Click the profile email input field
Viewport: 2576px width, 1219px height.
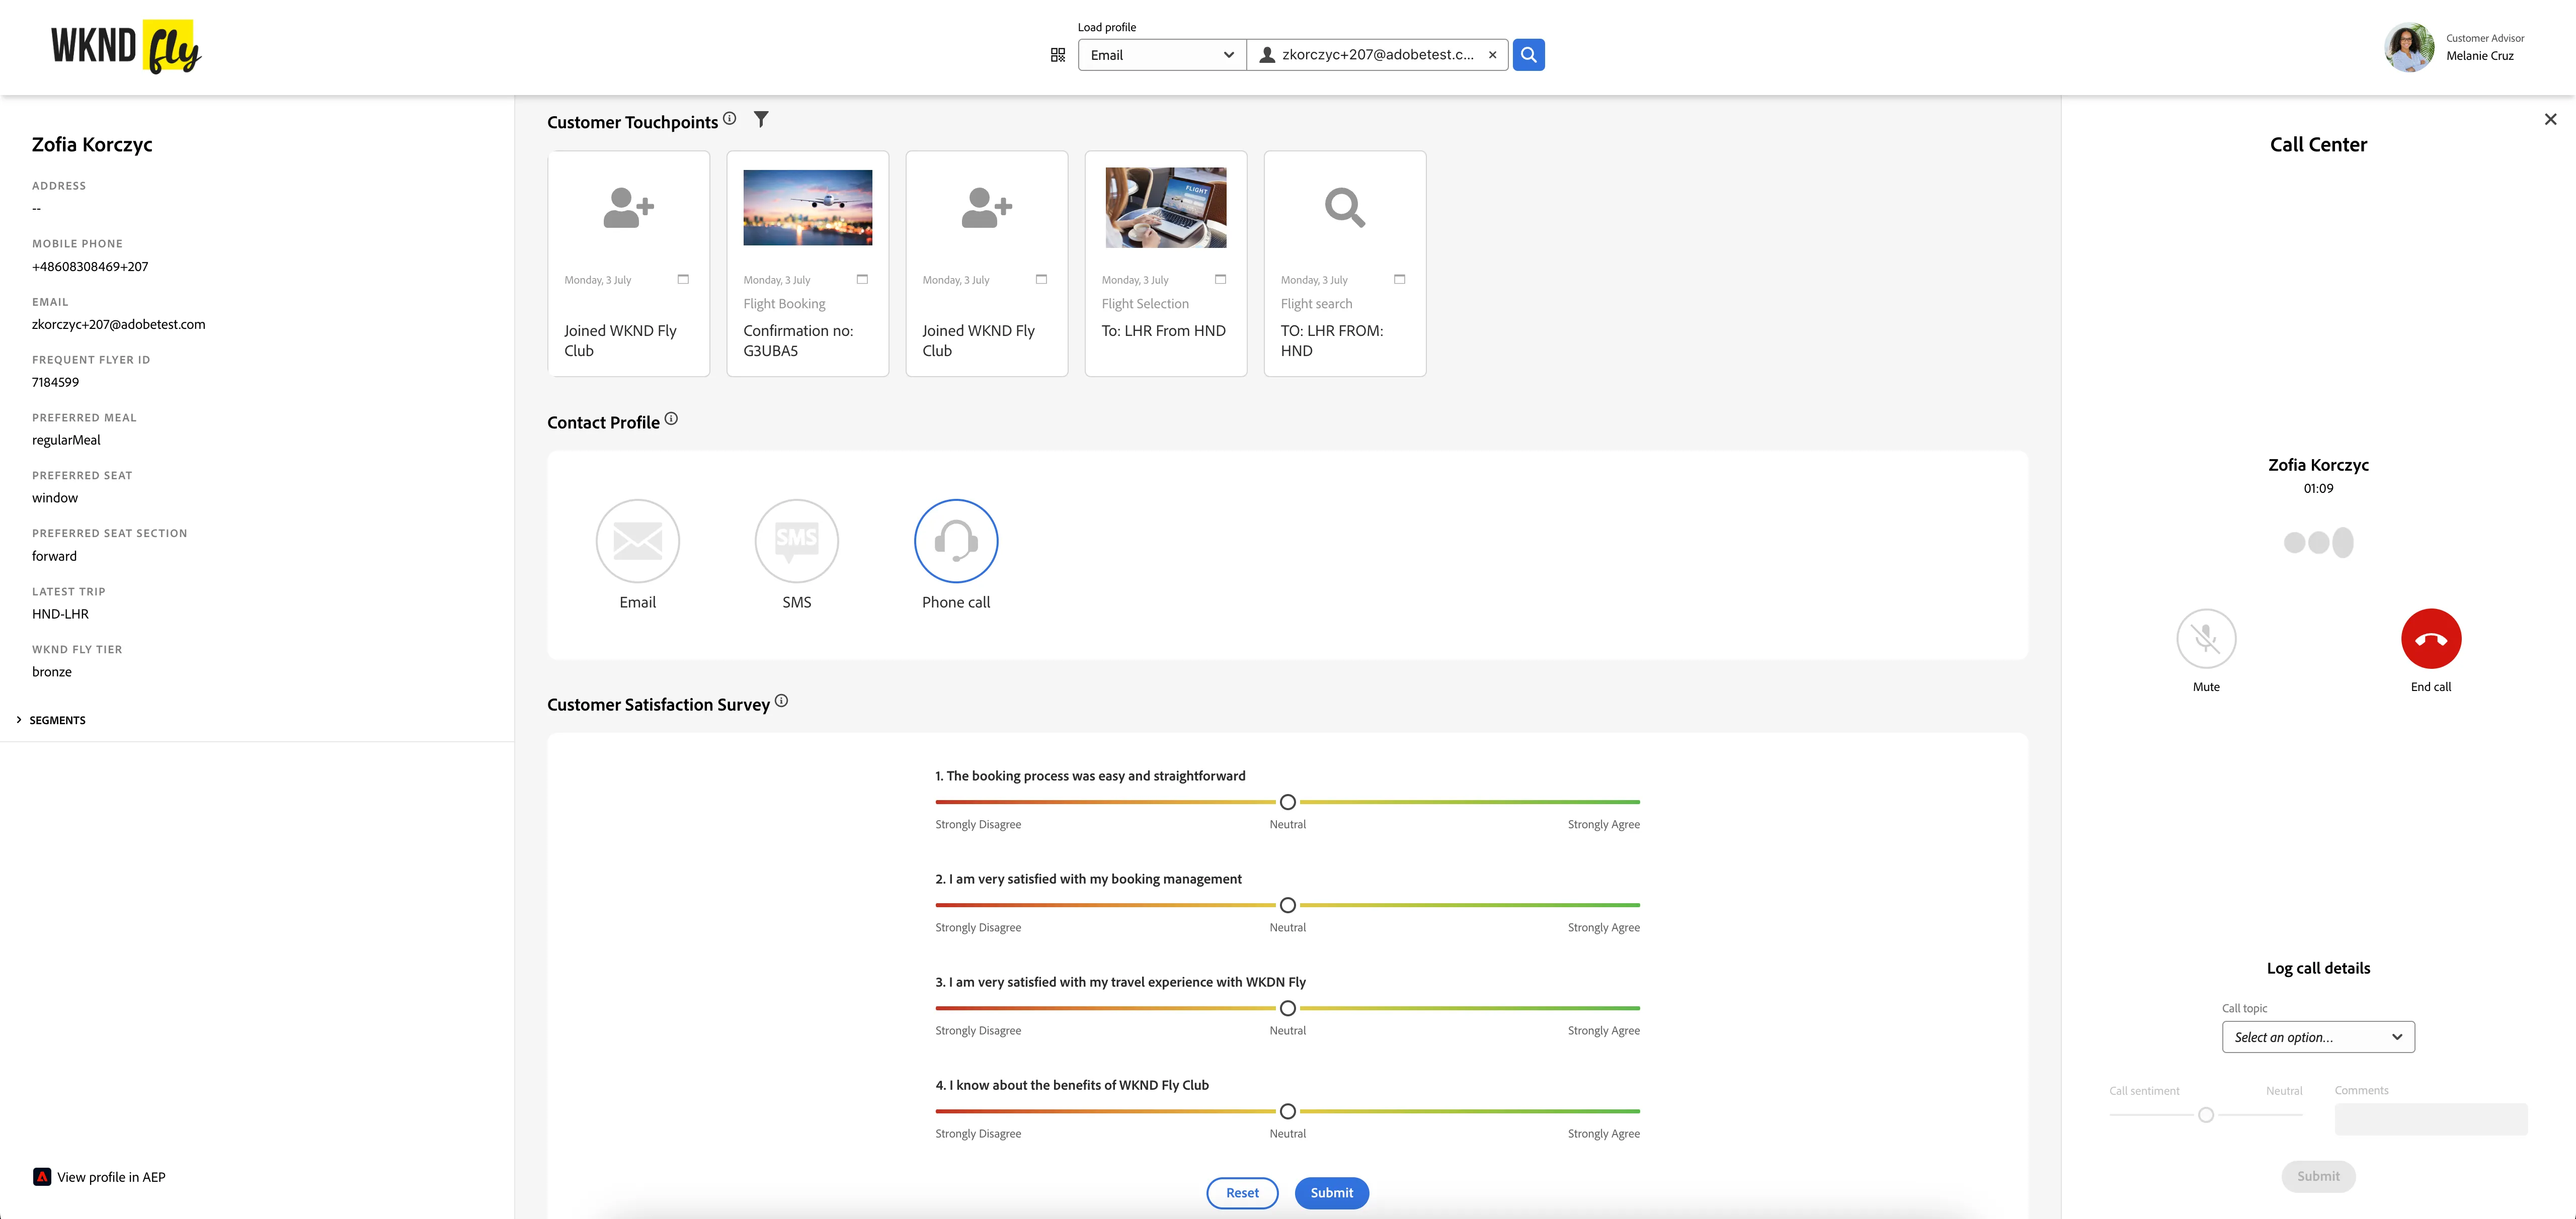point(1377,55)
